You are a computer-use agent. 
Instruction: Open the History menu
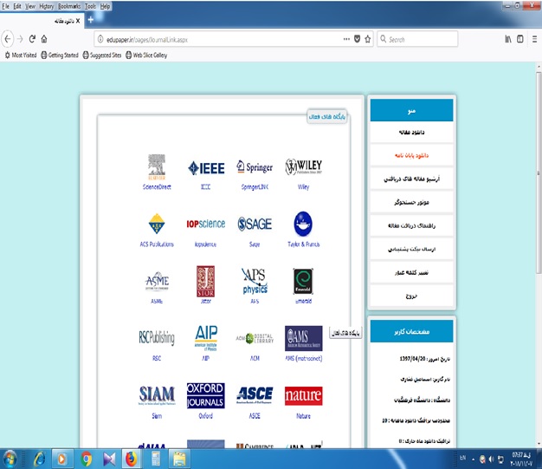coord(46,5)
